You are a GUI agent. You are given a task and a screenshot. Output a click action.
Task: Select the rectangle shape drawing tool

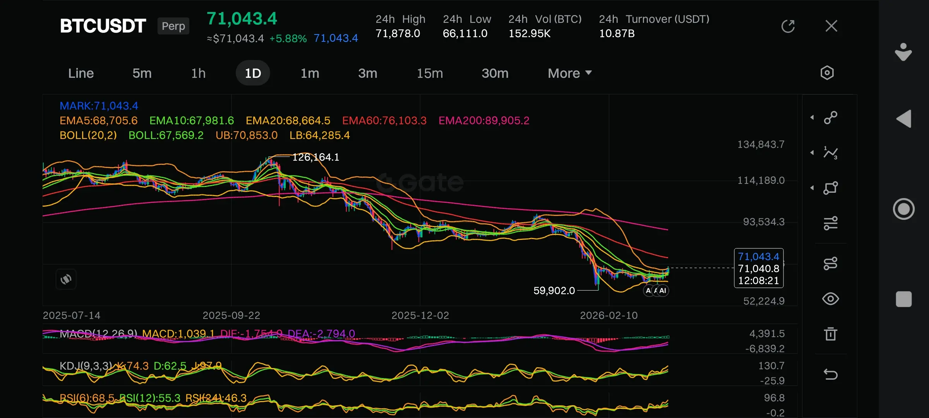(x=830, y=188)
